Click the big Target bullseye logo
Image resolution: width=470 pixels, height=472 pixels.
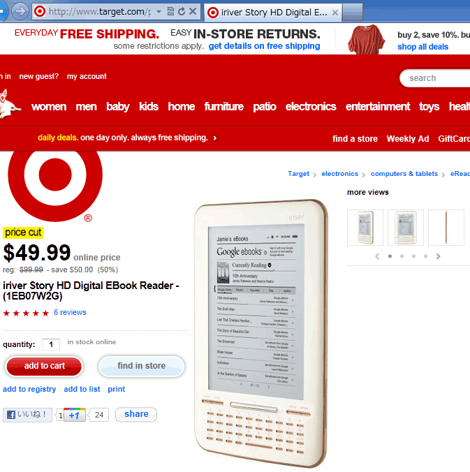(x=55, y=182)
